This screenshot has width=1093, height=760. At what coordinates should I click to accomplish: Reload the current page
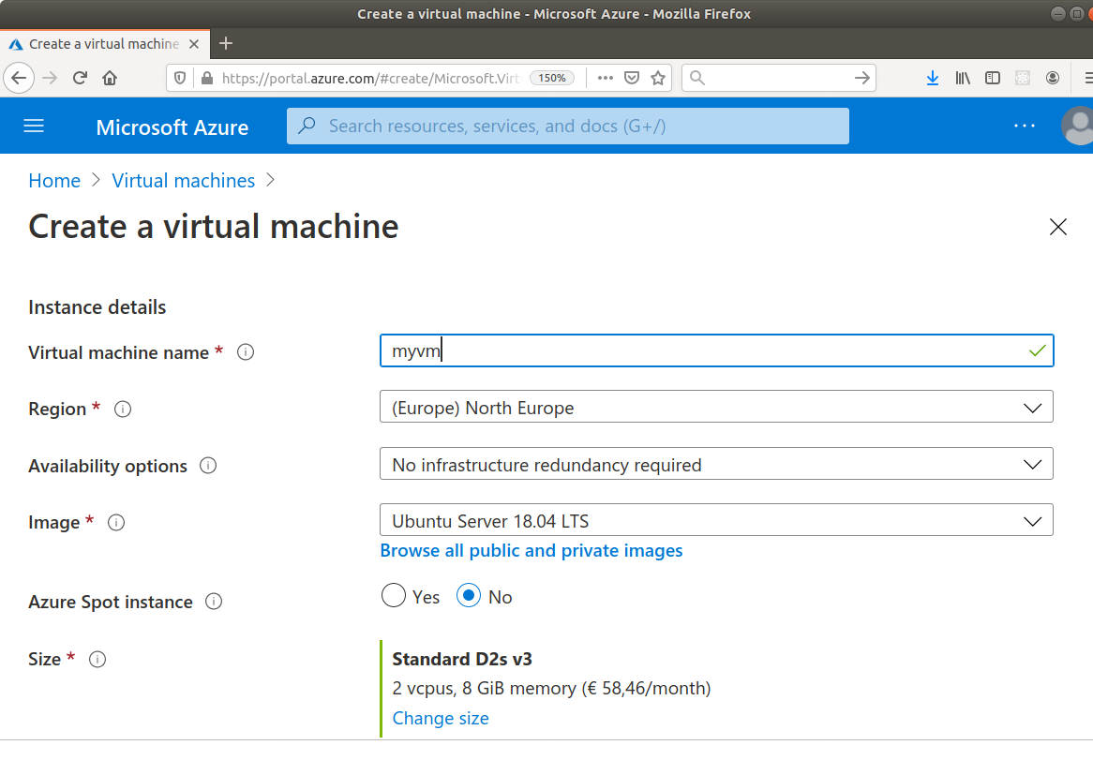(x=81, y=78)
